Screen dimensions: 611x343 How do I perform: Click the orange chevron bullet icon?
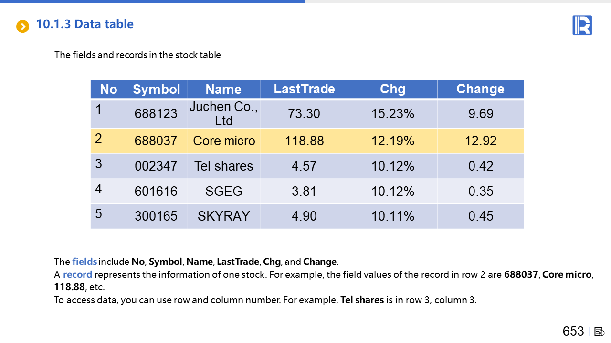(22, 27)
